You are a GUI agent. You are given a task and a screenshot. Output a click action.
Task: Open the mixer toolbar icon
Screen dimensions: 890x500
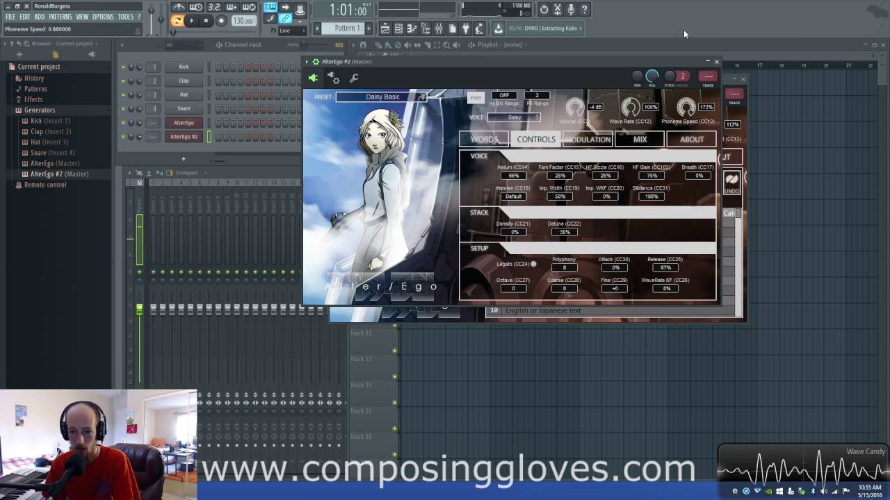439,28
